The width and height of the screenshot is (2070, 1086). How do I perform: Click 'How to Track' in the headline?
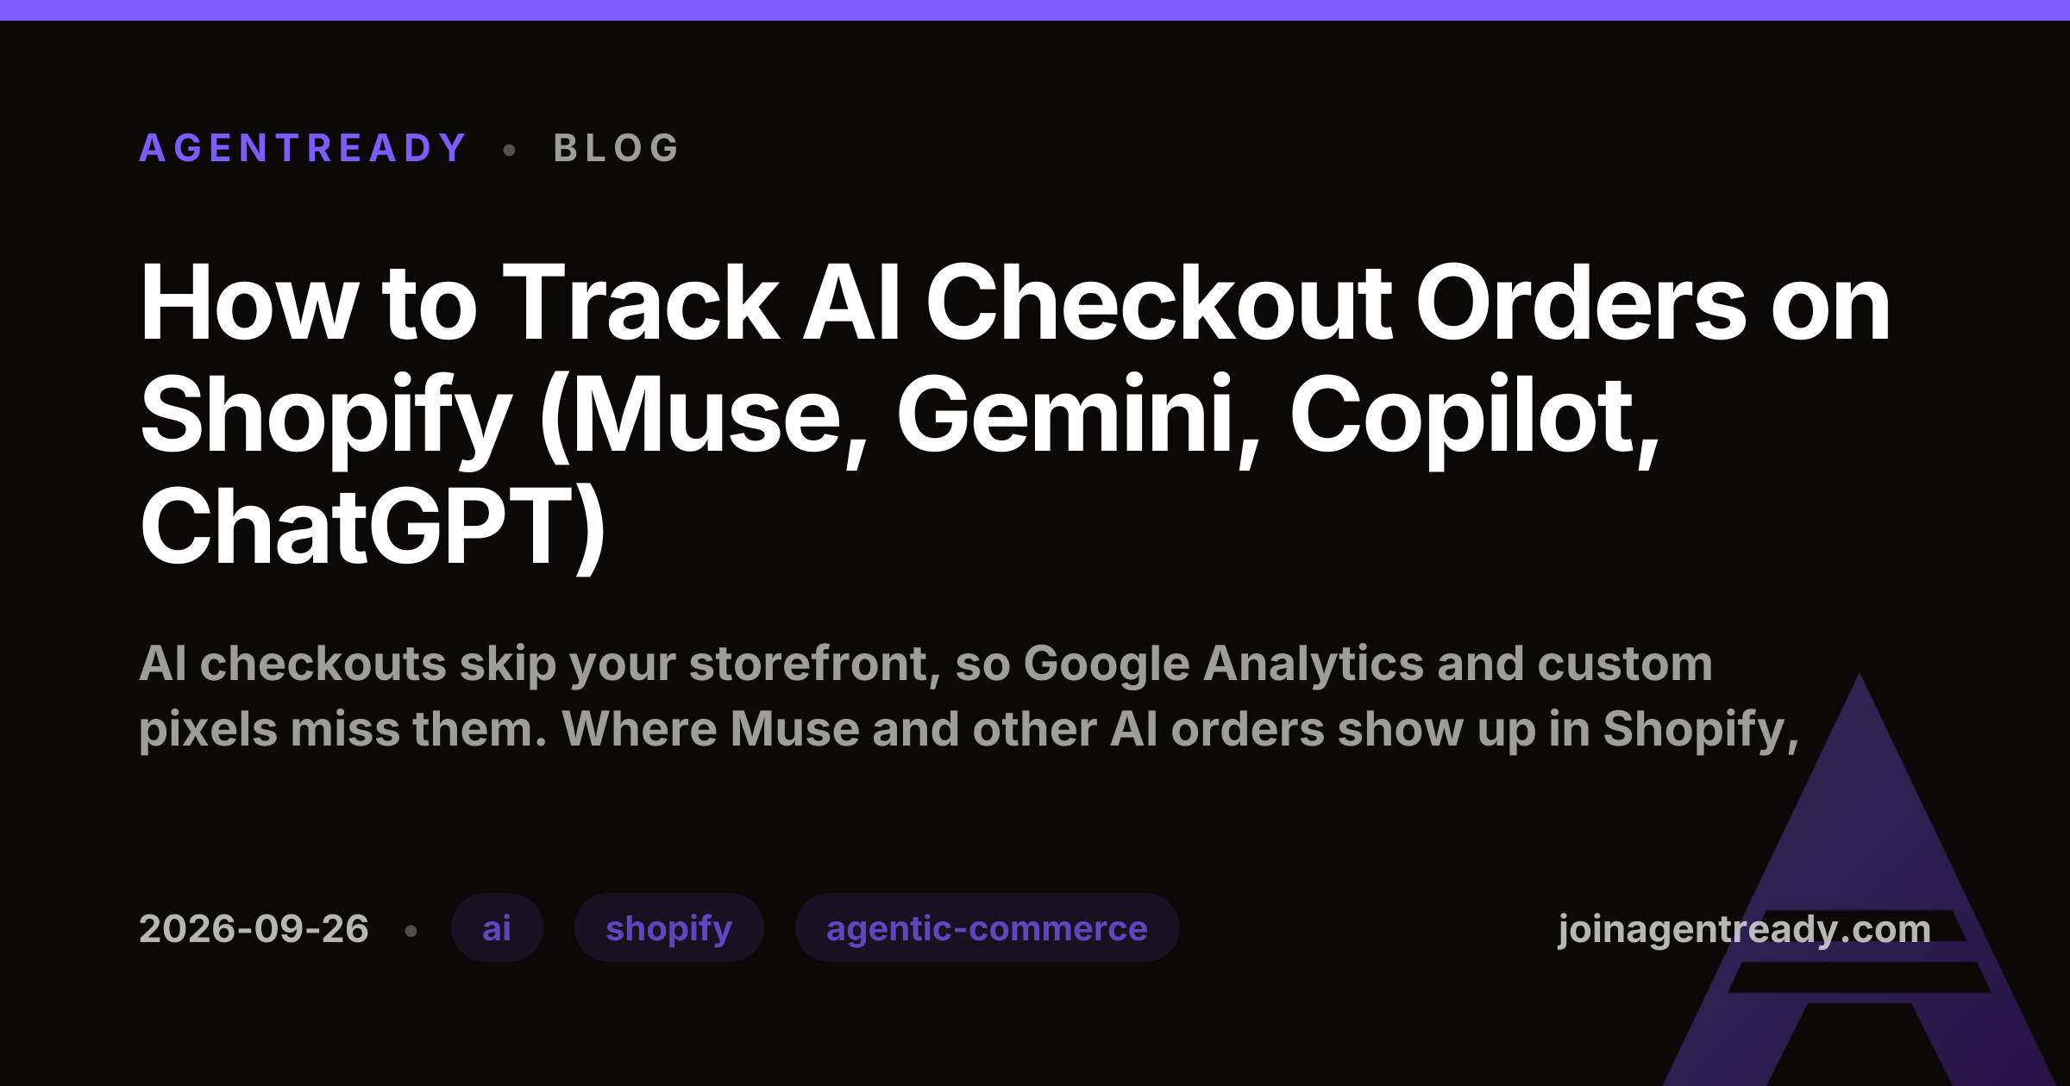click(x=460, y=303)
